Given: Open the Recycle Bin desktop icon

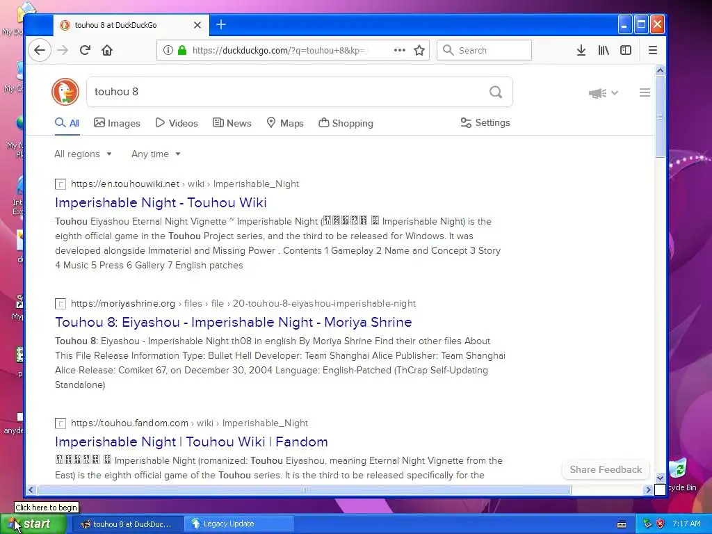Looking at the screenshot, I should (x=679, y=475).
